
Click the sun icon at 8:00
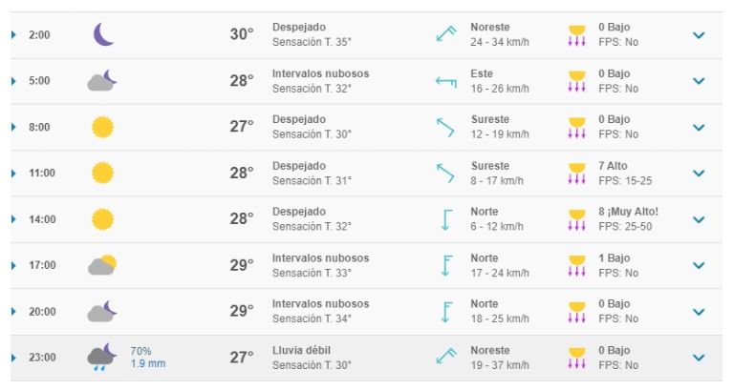102,127
